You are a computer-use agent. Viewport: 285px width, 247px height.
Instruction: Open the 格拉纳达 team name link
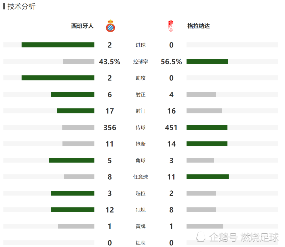point(198,26)
